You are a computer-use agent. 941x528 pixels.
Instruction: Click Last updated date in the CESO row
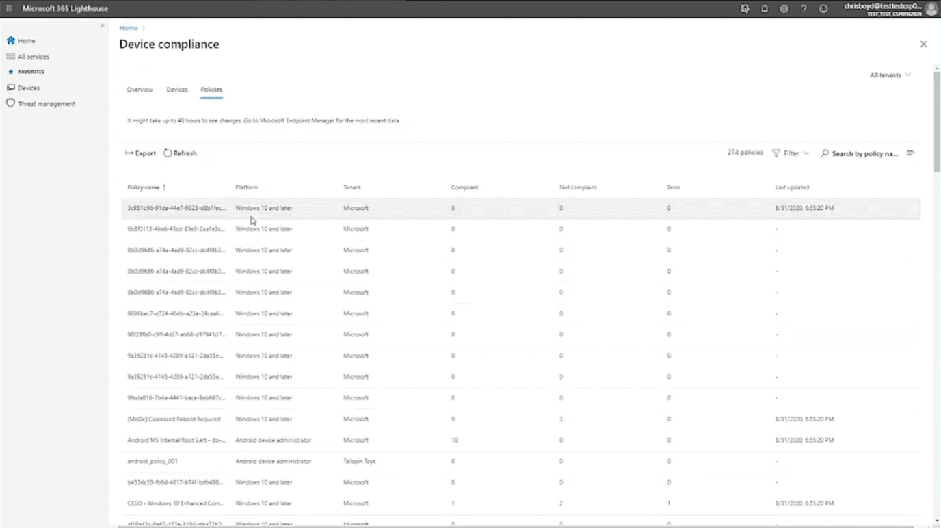[804, 503]
